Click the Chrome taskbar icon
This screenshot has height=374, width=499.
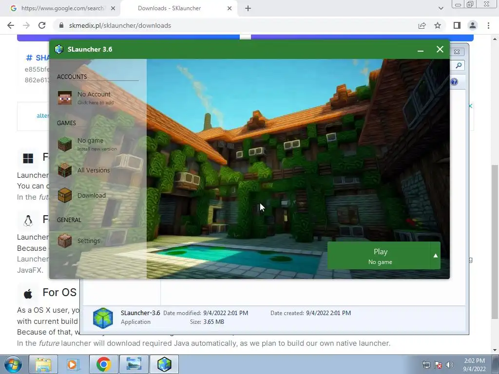(103, 364)
